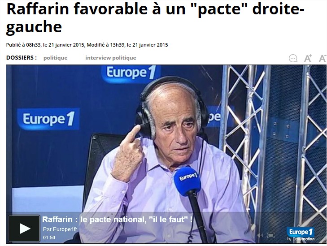The width and height of the screenshot is (327, 246).
Task: Select the article headline about Raffarin
Action: coord(155,18)
